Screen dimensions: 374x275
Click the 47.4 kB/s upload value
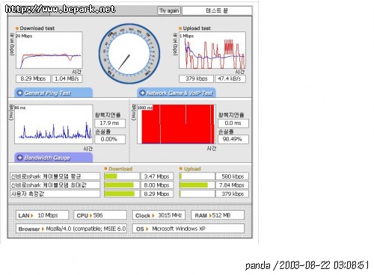coord(230,78)
